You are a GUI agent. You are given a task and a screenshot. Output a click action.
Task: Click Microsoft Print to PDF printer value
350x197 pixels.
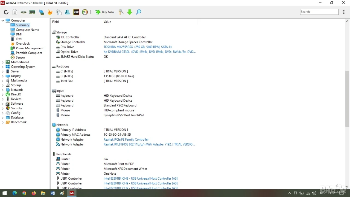pos(119,164)
